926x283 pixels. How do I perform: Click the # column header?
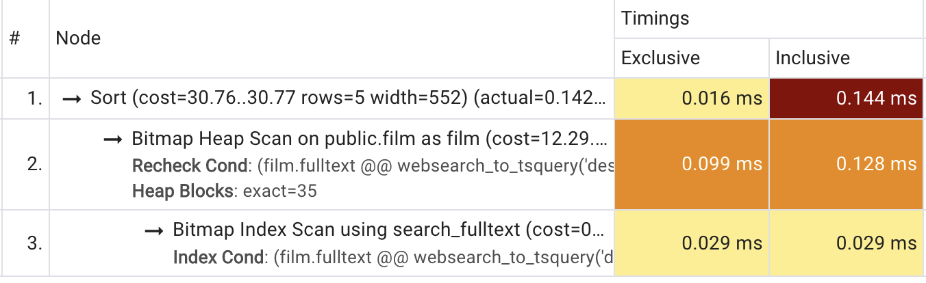(14, 38)
